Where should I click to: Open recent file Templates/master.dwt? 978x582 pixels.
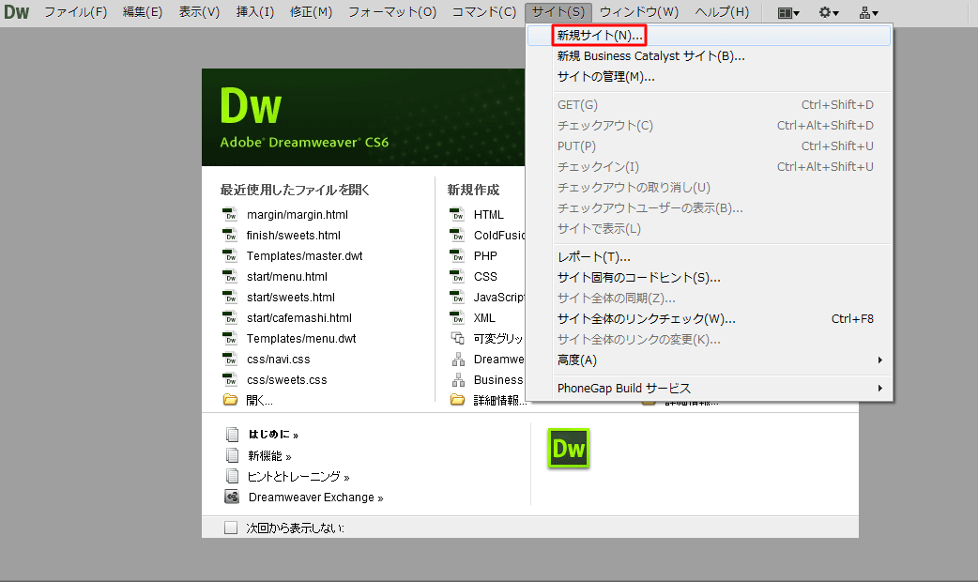(x=304, y=255)
